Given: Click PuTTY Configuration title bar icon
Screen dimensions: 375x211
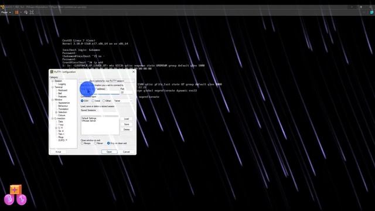Looking at the screenshot, I should (x=52, y=72).
